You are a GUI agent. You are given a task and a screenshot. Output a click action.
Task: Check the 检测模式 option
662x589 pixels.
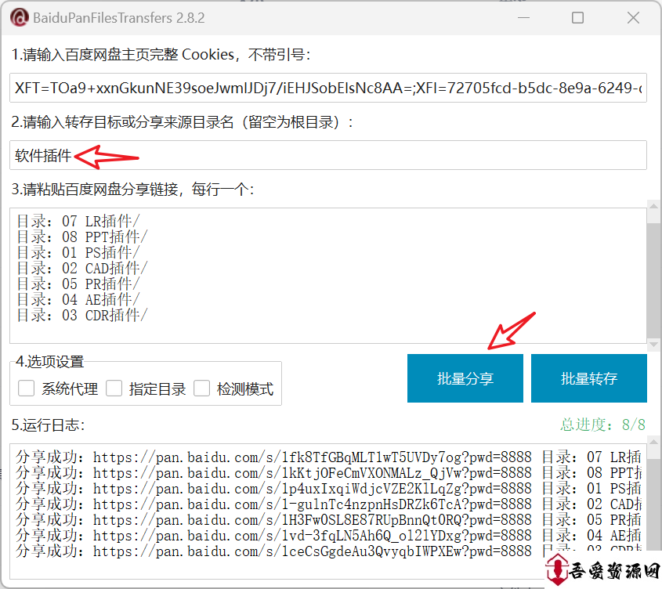click(x=202, y=388)
